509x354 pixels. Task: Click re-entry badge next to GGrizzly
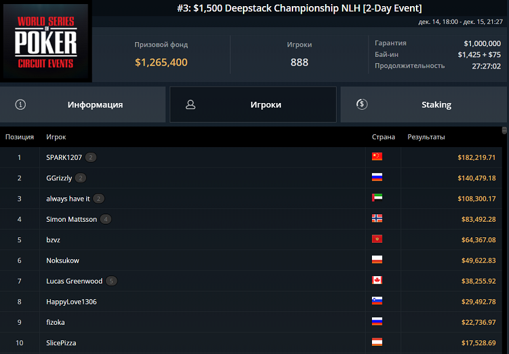tap(80, 178)
